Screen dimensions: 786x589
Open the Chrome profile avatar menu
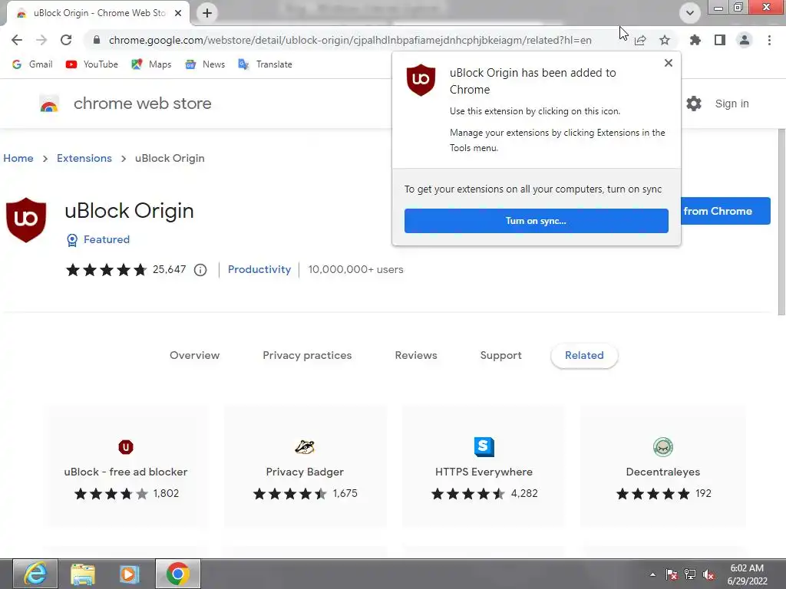745,40
